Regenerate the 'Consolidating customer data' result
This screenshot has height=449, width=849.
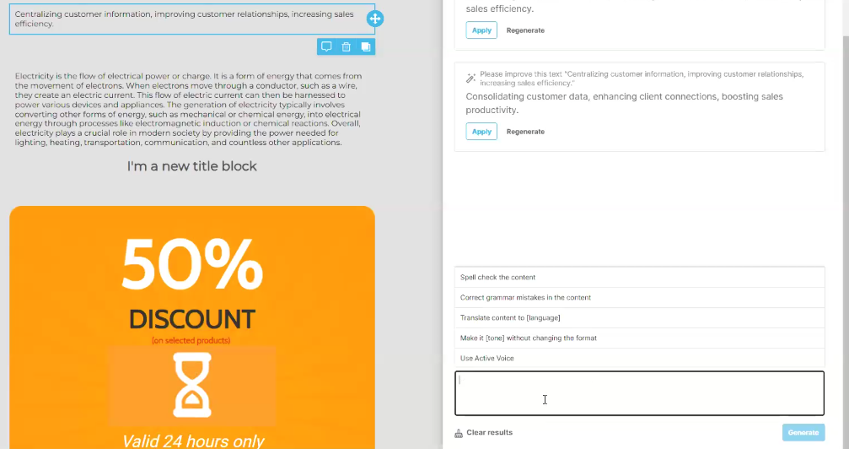click(x=525, y=132)
